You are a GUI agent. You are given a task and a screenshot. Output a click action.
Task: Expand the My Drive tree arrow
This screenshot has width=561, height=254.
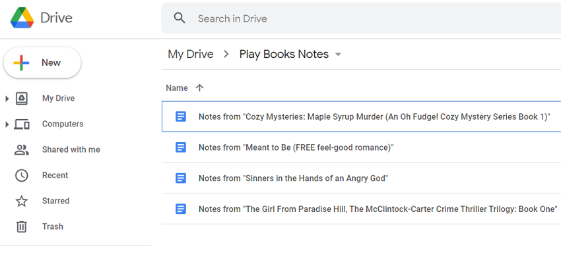pos(7,99)
